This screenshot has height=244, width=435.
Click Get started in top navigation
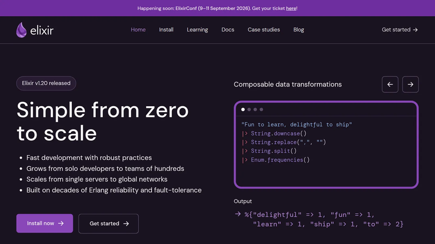point(400,30)
